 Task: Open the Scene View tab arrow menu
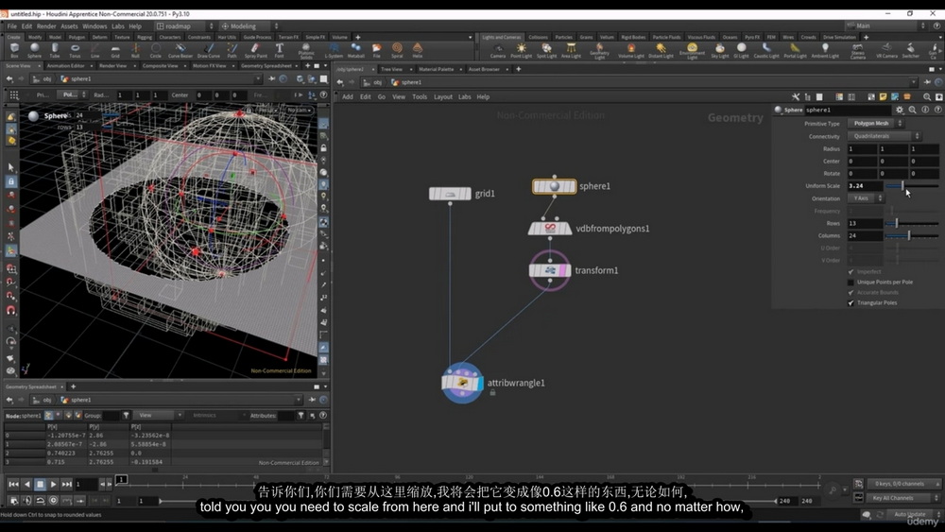[39, 65]
